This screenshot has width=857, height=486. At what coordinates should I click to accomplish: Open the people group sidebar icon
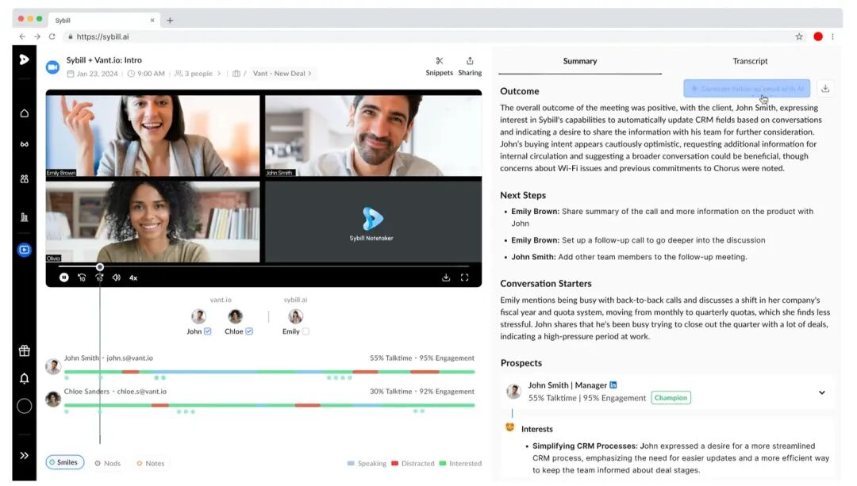(x=24, y=179)
